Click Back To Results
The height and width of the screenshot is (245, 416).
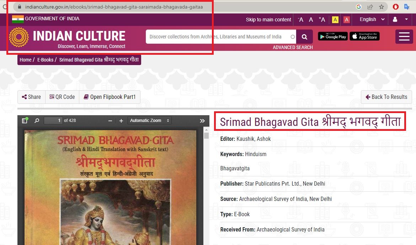pos(386,97)
